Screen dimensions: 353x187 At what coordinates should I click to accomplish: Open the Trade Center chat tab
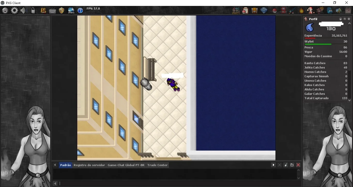[157, 165]
